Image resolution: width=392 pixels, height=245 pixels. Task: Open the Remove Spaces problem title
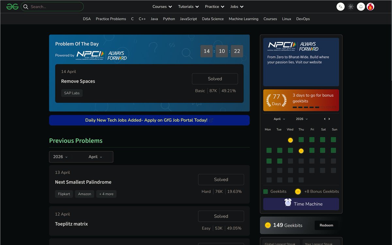(78, 81)
